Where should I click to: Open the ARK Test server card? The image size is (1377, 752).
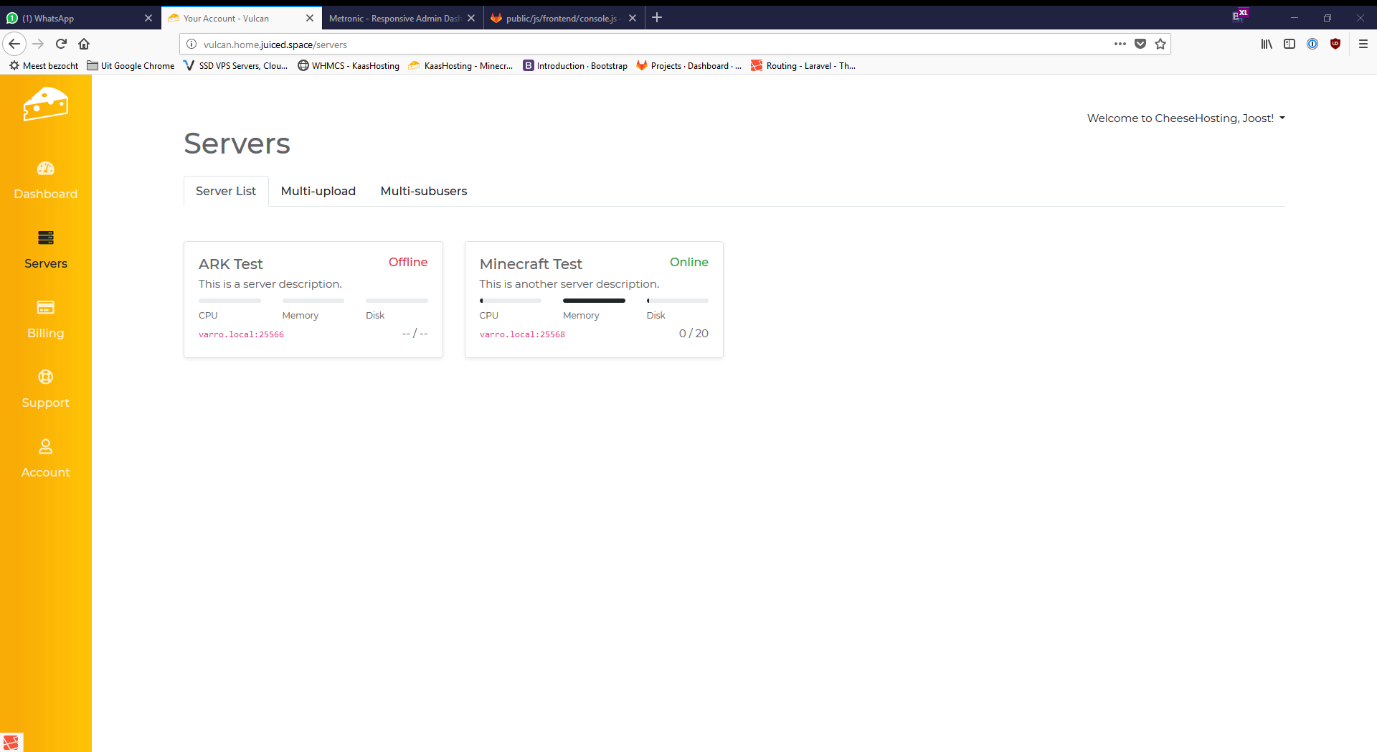click(231, 264)
